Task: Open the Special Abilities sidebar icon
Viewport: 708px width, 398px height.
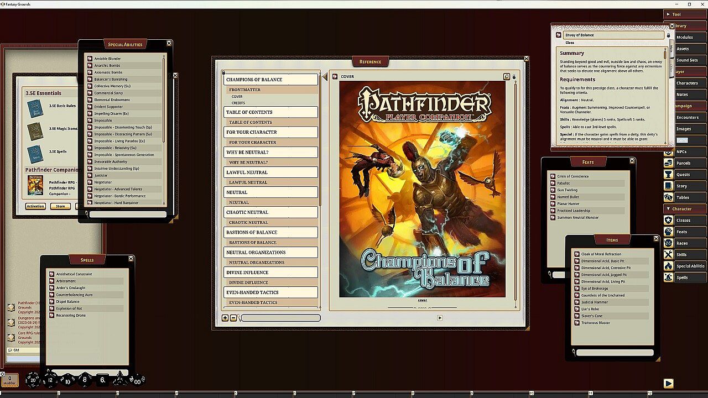Action: click(668, 266)
